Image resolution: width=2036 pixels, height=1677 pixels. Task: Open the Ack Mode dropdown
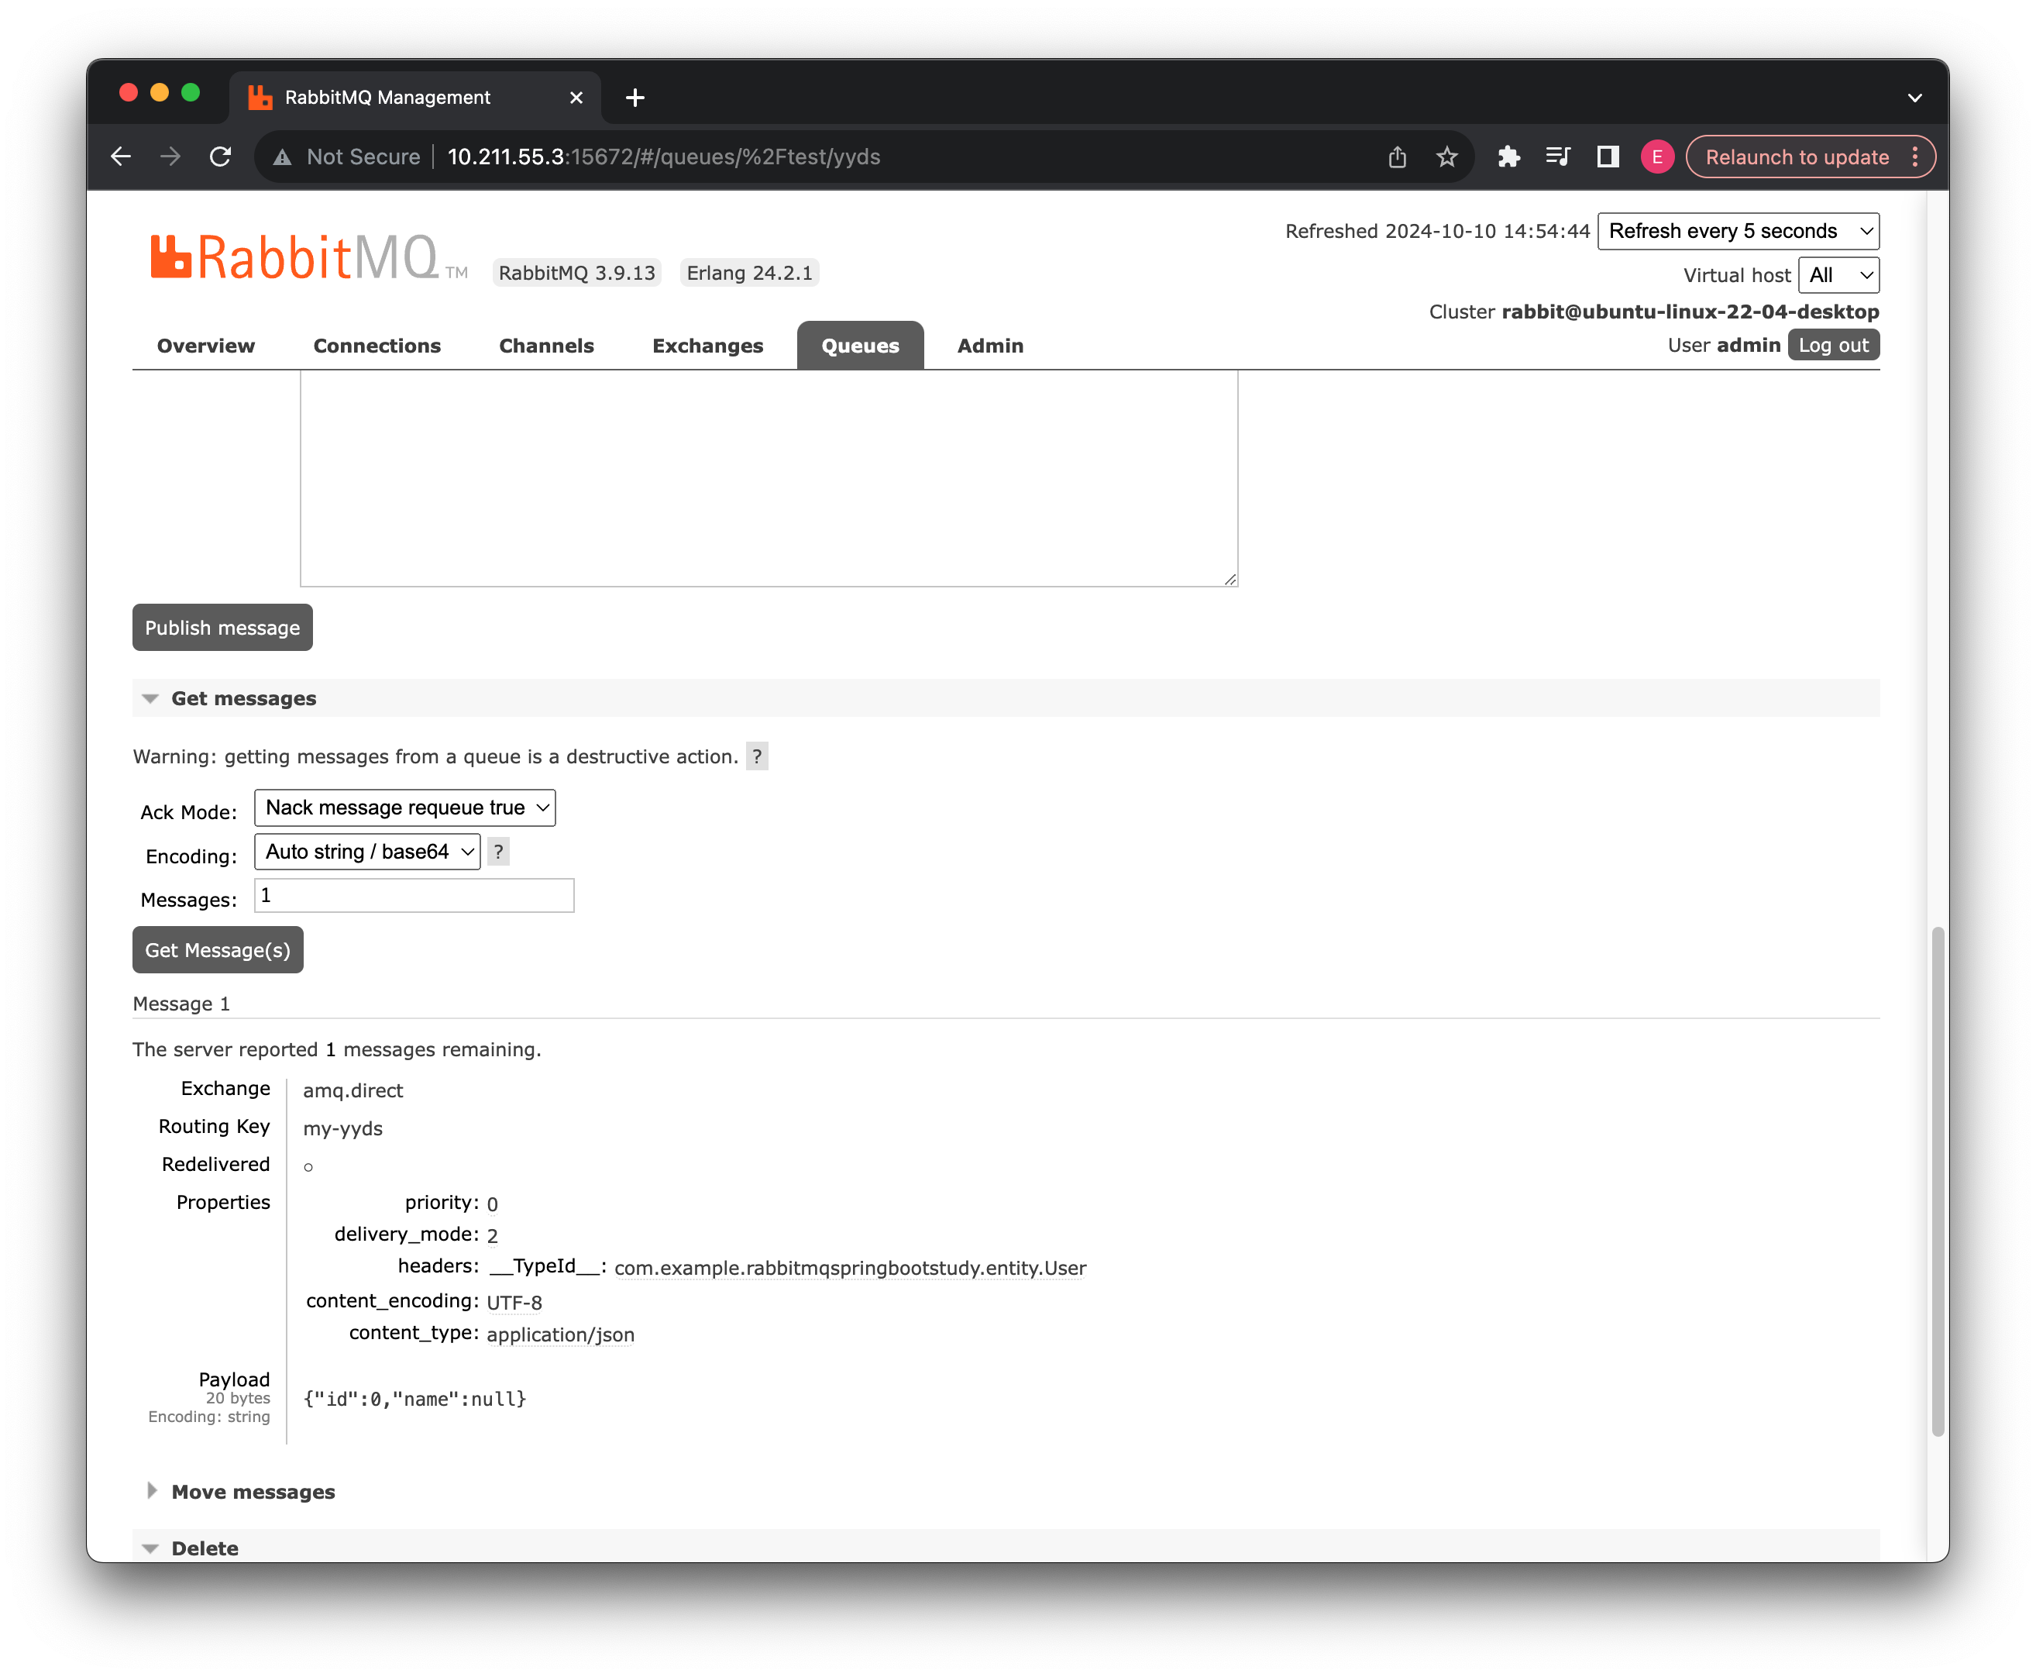click(x=404, y=808)
